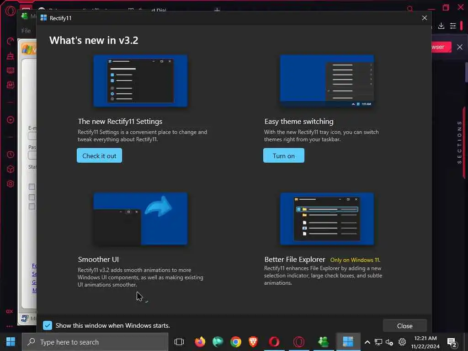468x351 pixels.
Task: Toggle the second checkbox in Messenger window
Action: click(x=32, y=197)
